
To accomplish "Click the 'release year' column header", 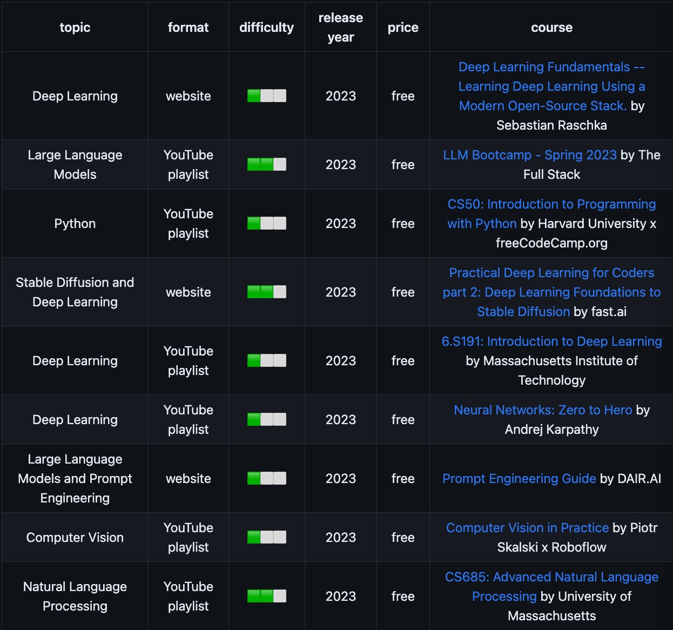I will click(341, 28).
